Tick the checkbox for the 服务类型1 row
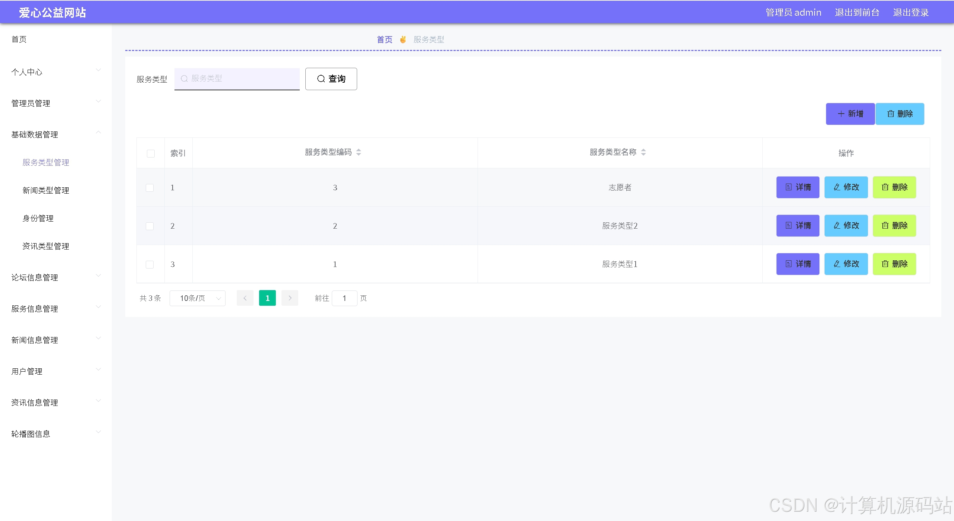The image size is (954, 521). pyautogui.click(x=149, y=264)
